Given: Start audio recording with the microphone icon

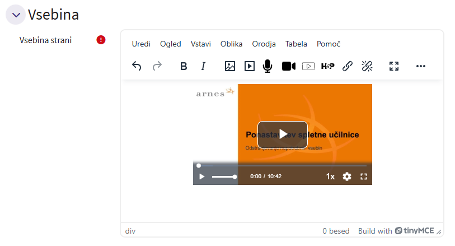Looking at the screenshot, I should coord(268,66).
